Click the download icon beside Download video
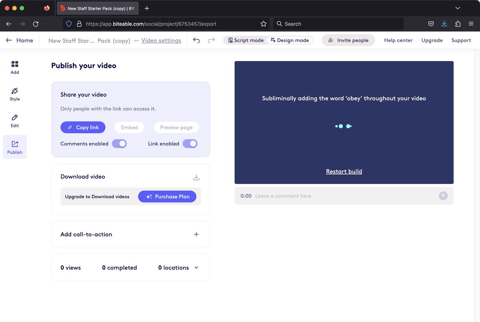This screenshot has width=480, height=322. (196, 177)
